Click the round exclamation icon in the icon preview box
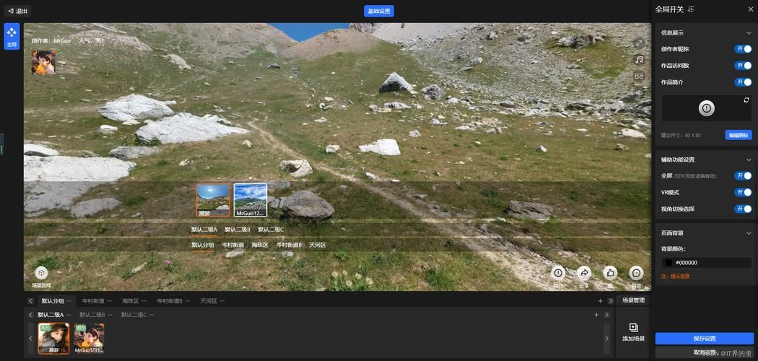 pos(707,108)
